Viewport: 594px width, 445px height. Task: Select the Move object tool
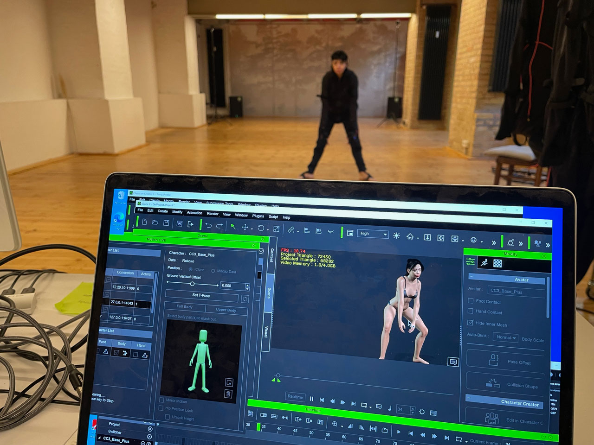(x=245, y=228)
